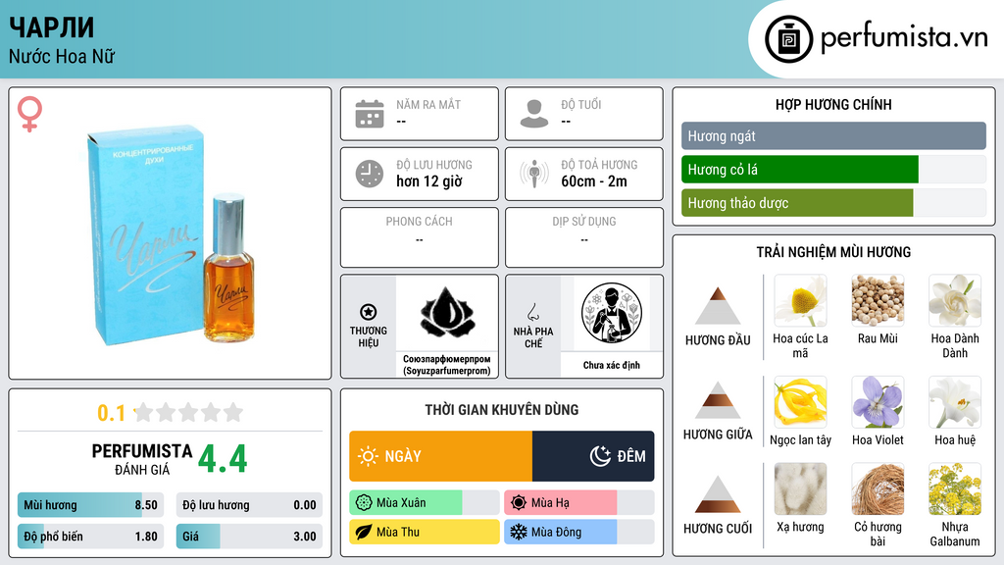The height and width of the screenshot is (565, 1004).
Task: Click the star badge Thương hiệu icon
Action: [369, 312]
